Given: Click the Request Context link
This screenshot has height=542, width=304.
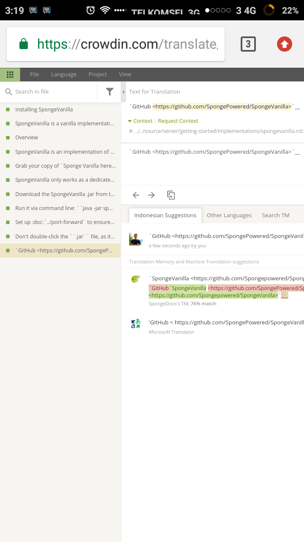Looking at the screenshot, I should tap(178, 121).
